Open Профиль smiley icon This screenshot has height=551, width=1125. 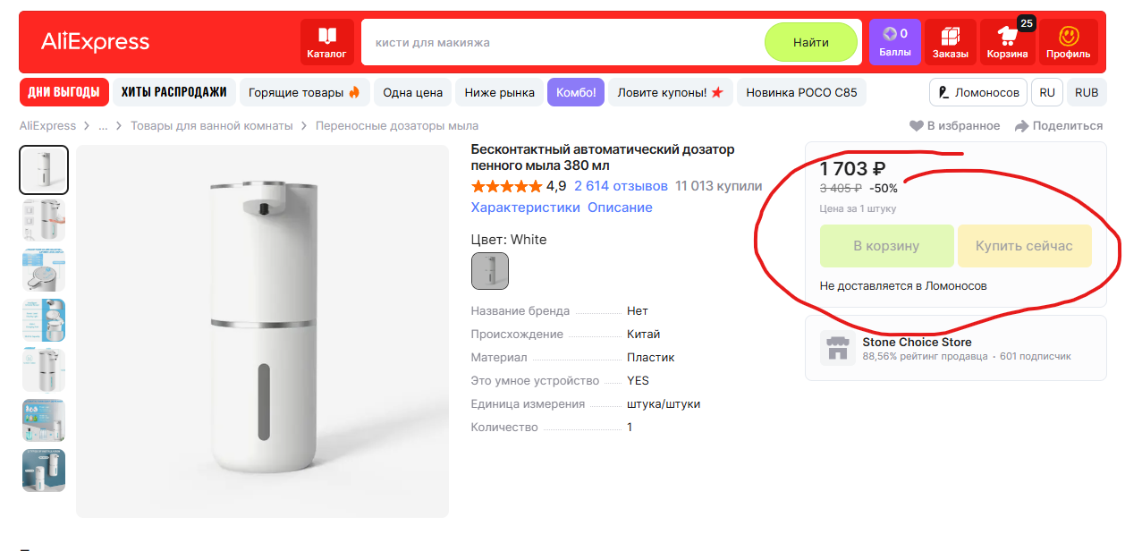1068,42
